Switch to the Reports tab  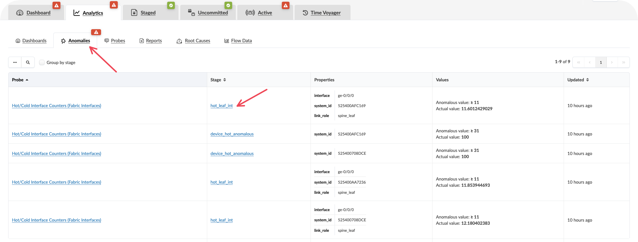tap(154, 41)
